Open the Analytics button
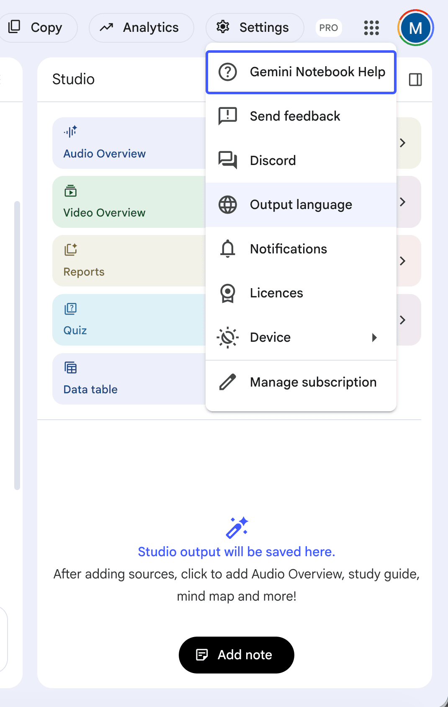 point(141,28)
